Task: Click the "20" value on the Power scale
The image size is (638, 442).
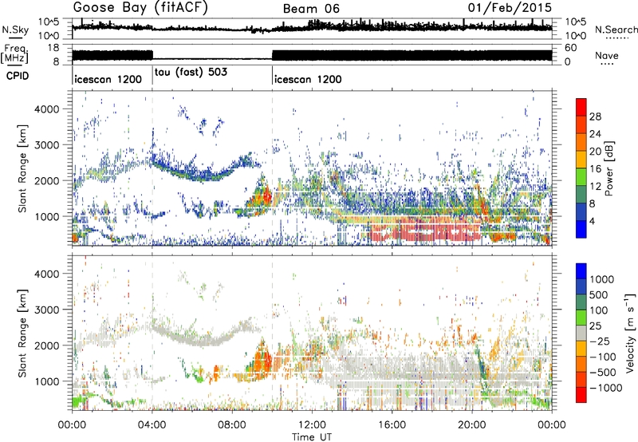Action: click(595, 152)
